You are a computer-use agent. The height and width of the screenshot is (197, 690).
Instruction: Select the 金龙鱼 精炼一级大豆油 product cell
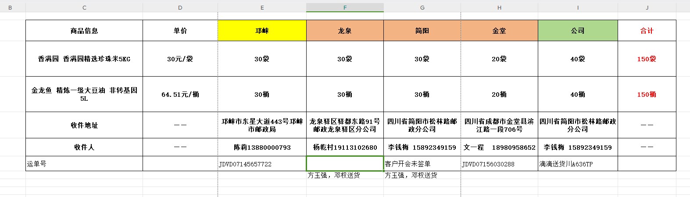tap(84, 94)
